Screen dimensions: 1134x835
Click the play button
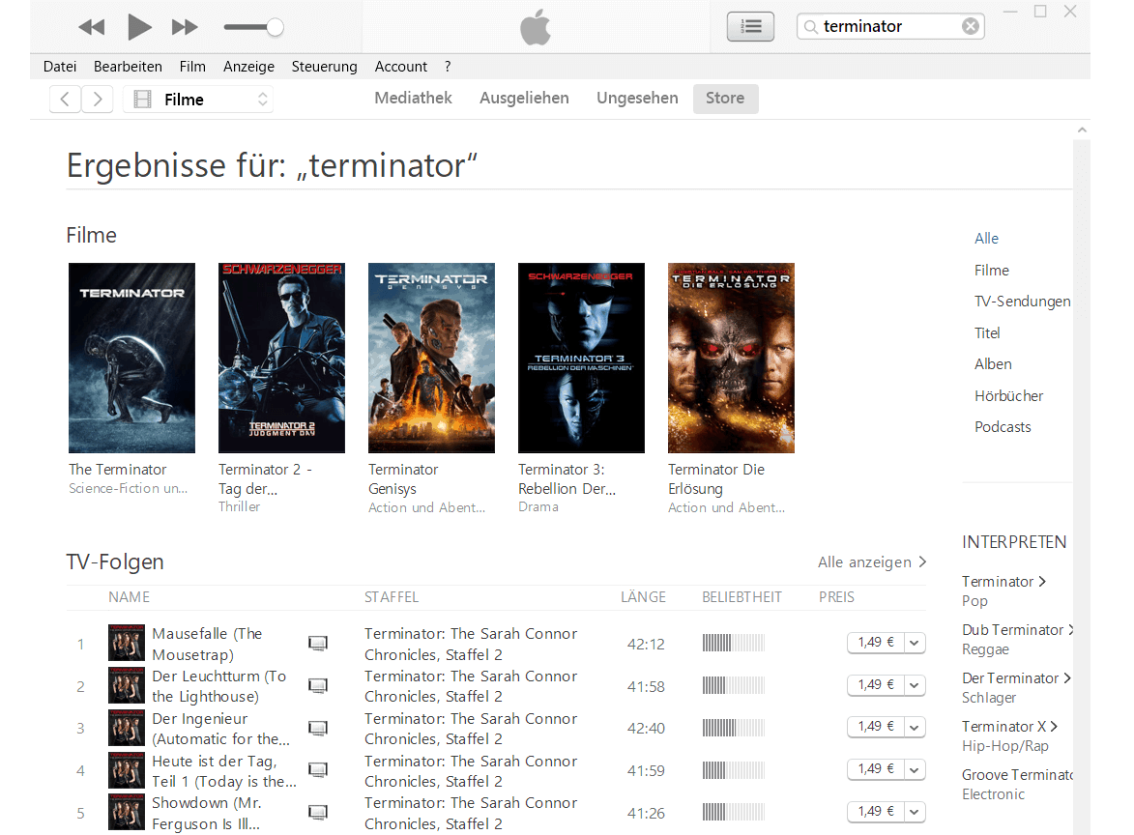click(x=139, y=27)
